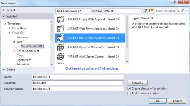Click link to go online and find templates
Viewport: 190px width, 106px height.
[x=92, y=68]
